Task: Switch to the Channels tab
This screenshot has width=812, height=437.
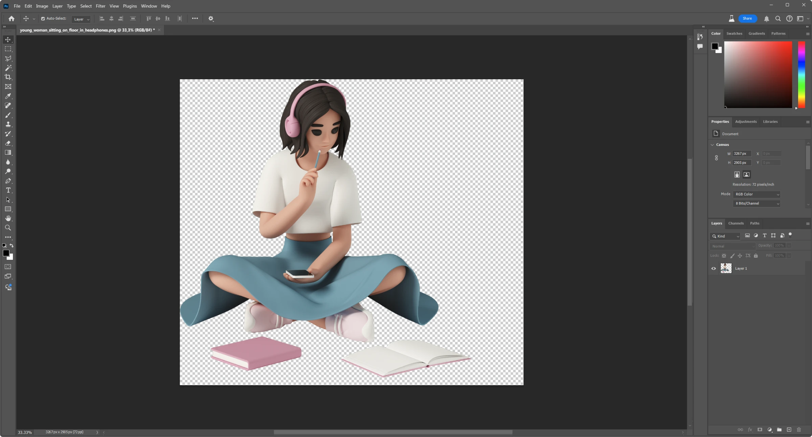Action: click(x=736, y=223)
